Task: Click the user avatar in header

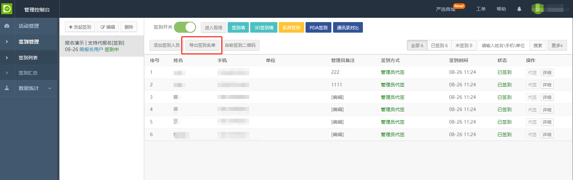Action: click(x=537, y=9)
